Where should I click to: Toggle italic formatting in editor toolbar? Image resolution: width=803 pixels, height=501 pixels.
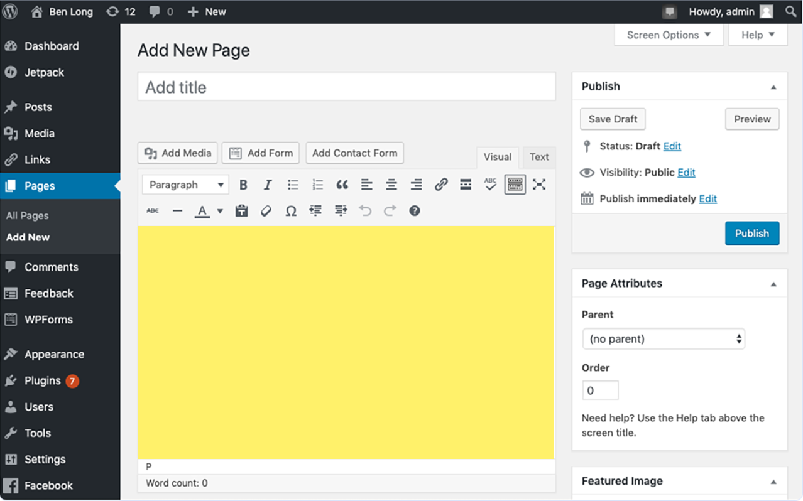[x=268, y=185]
